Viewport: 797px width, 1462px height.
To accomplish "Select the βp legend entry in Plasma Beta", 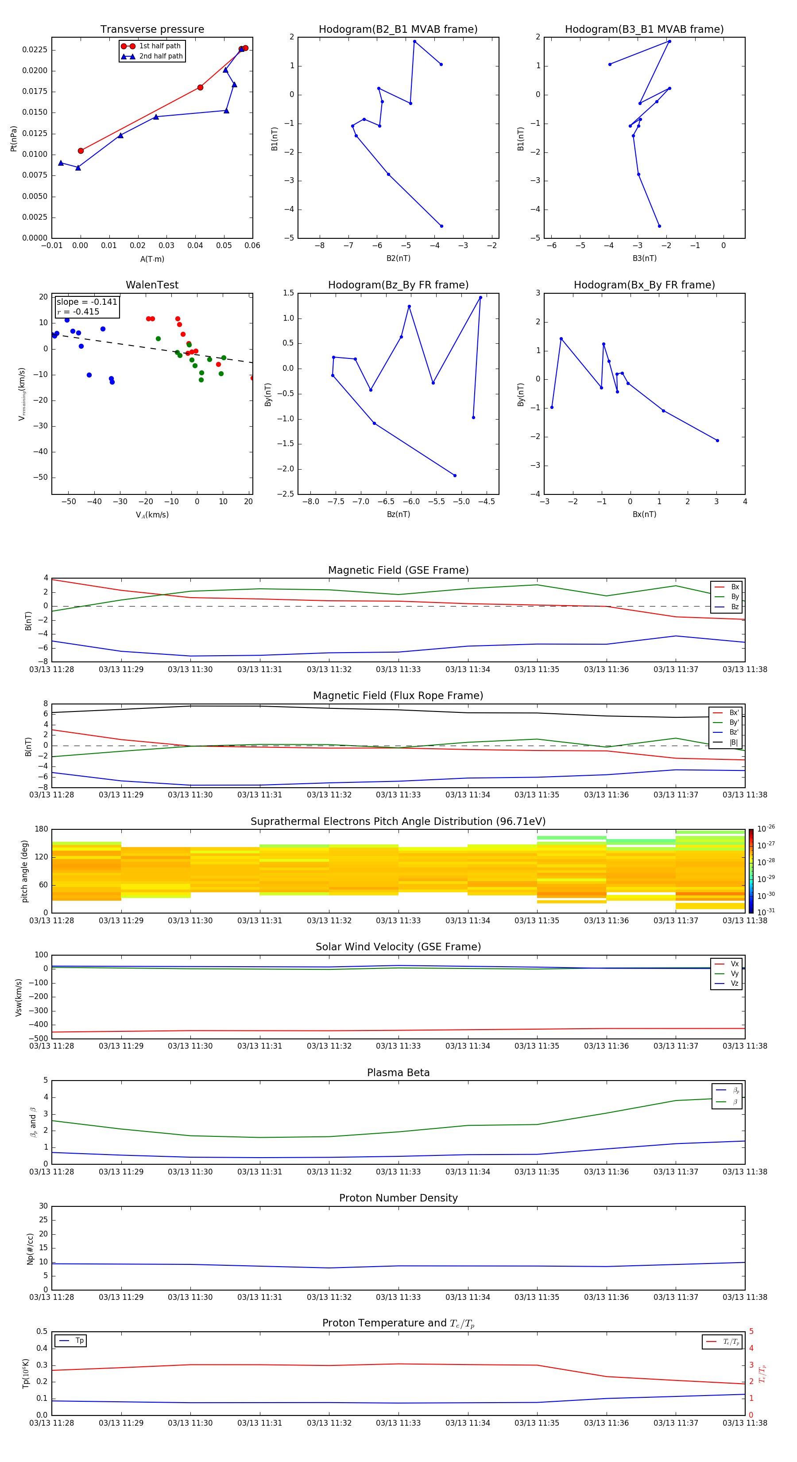I will 727,1090.
